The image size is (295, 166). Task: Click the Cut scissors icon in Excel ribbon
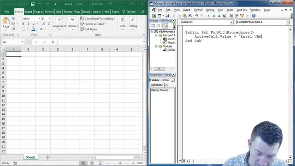tap(13, 18)
